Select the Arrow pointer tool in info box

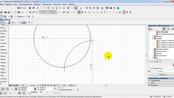(x=29, y=22)
